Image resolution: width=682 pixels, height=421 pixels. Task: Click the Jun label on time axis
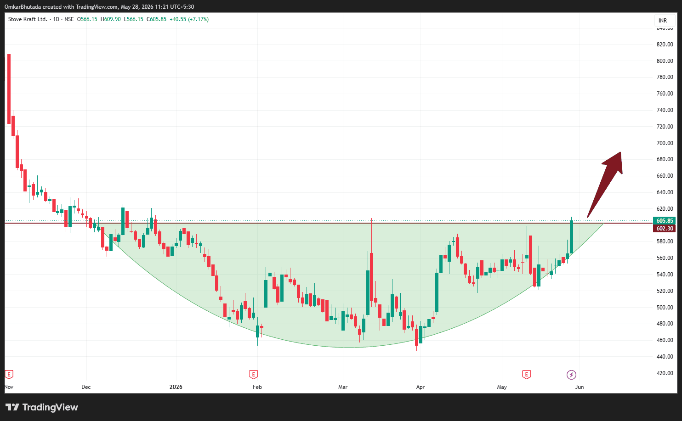pos(580,387)
